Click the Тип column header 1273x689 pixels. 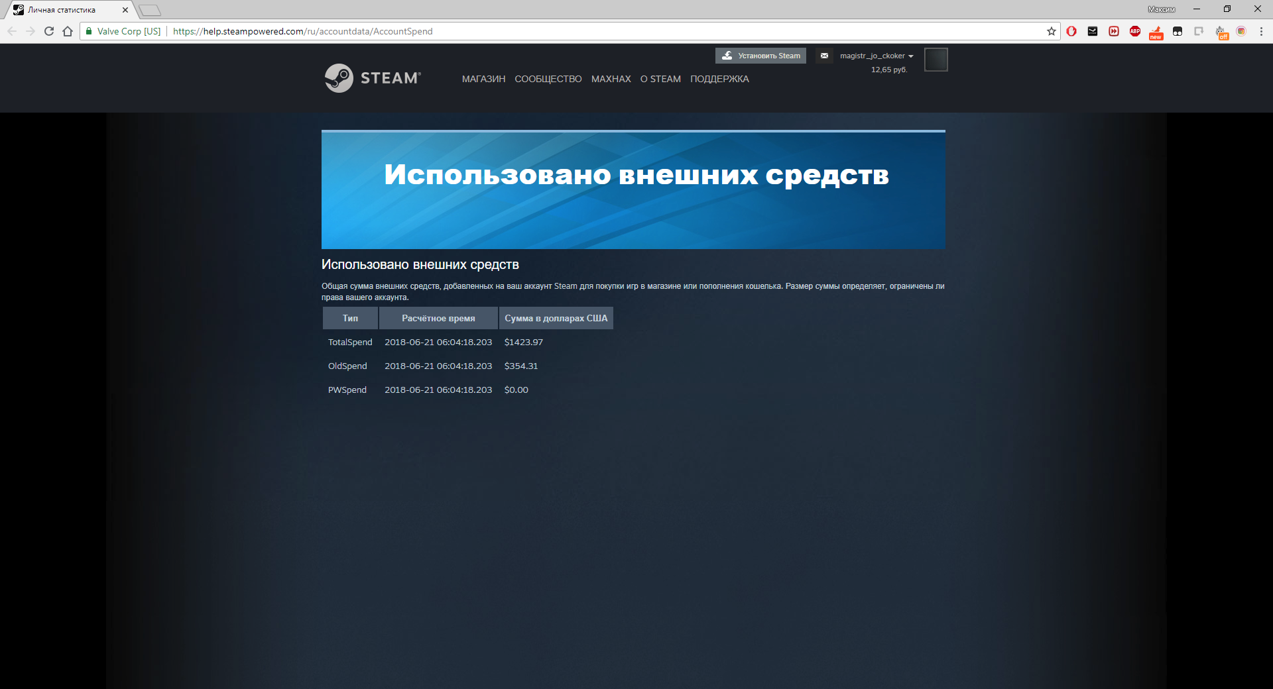[350, 318]
